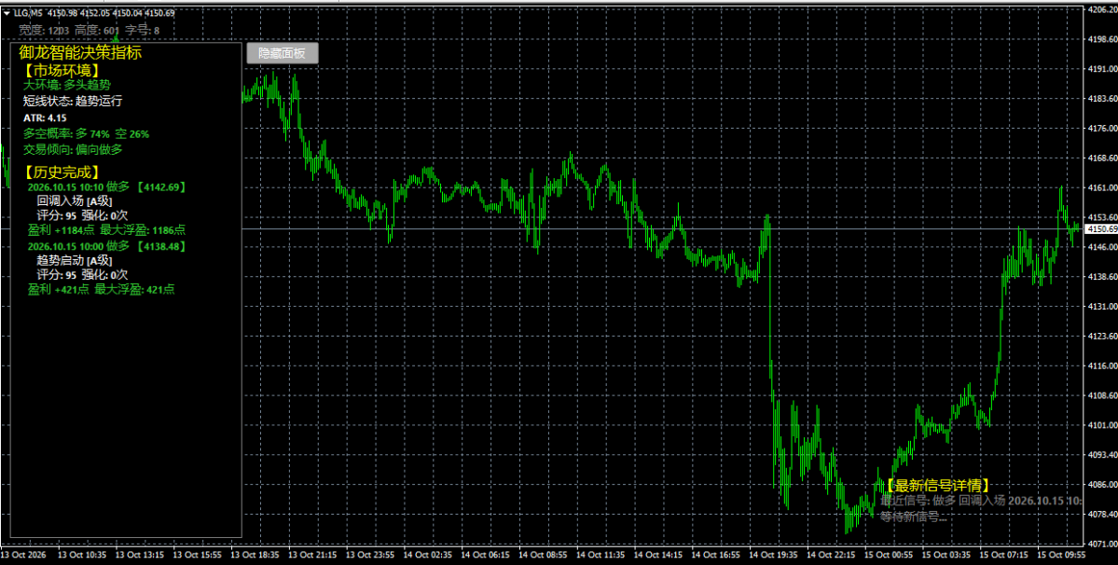Click the 13 Oct 18:35 time axis label

(x=253, y=554)
